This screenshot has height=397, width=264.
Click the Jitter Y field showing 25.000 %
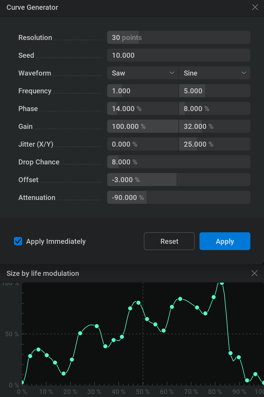pos(215,144)
